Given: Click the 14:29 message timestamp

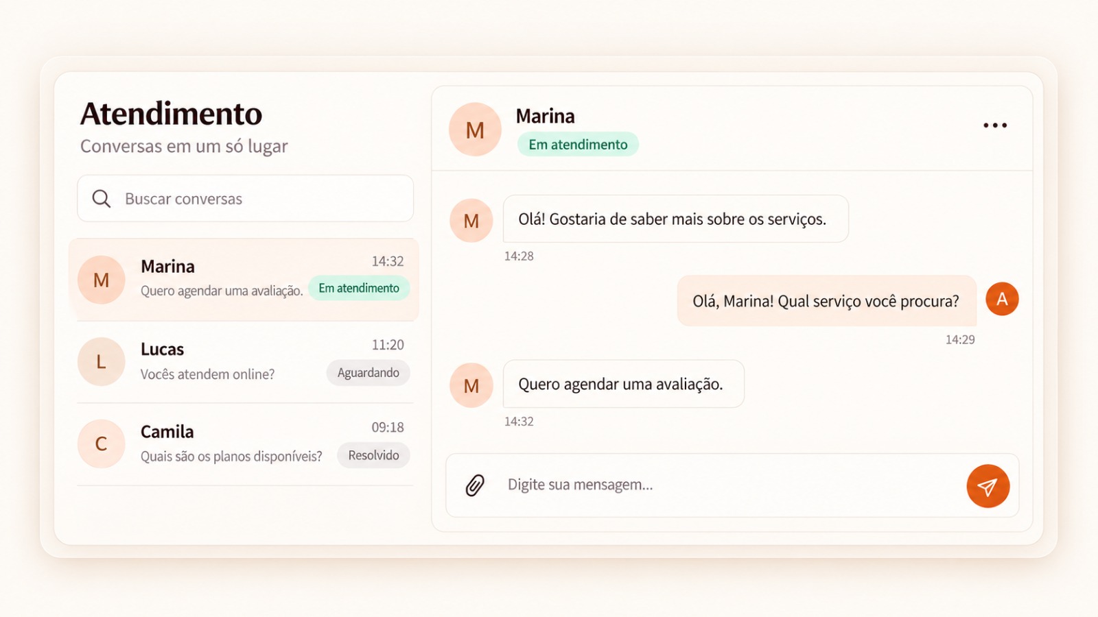Looking at the screenshot, I should pyautogui.click(x=960, y=339).
